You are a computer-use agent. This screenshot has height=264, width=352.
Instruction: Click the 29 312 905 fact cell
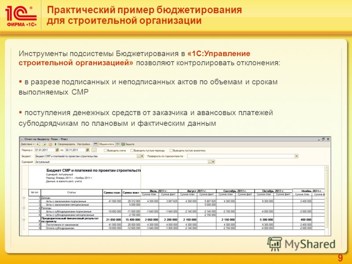131,201
